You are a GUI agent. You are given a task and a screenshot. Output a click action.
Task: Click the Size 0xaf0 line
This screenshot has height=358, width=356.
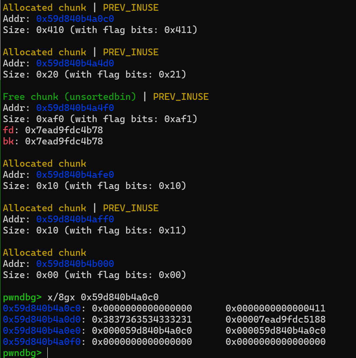click(100, 119)
